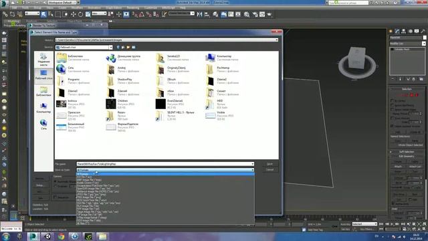Click the Mirror tool icon
This screenshot has width=428, height=241.
(199, 14)
